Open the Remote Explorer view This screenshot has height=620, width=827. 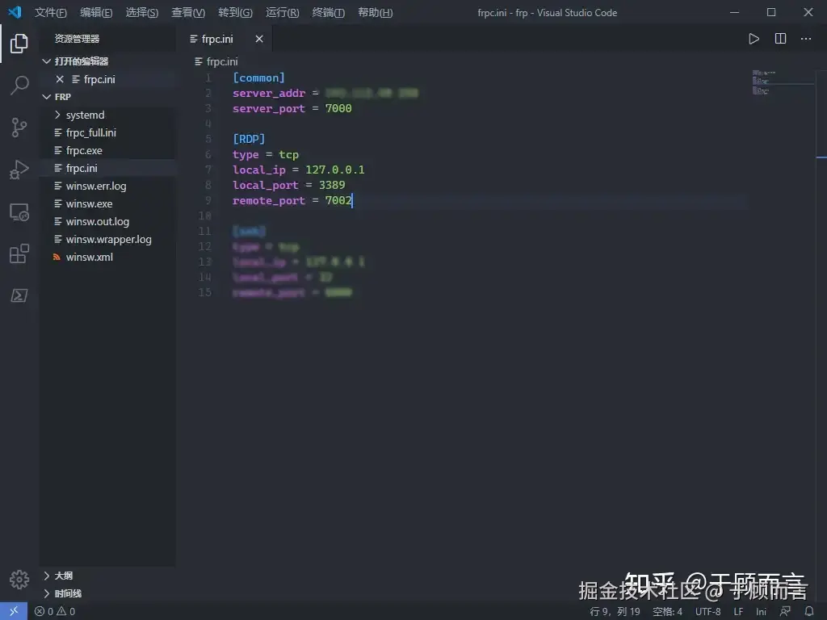pos(19,212)
